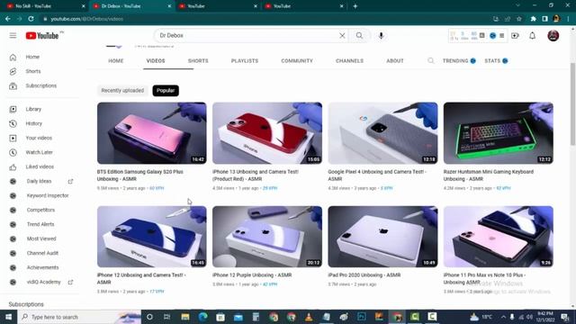Image resolution: width=576 pixels, height=324 pixels.
Task: Open iPad Pro 2020 Unboxing title link
Action: point(364,275)
